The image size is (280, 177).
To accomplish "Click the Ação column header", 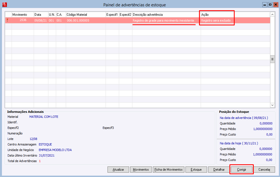I will pos(235,15).
